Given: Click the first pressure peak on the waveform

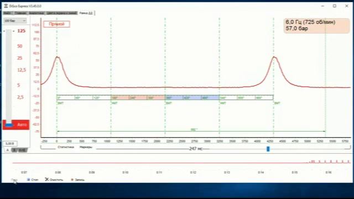Looking at the screenshot, I should [58, 57].
